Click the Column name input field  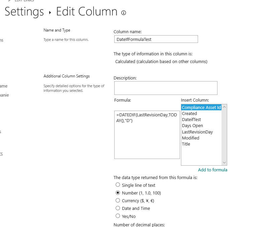(x=156, y=39)
